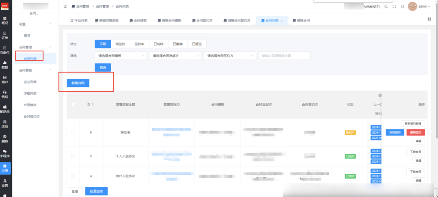Click 编辑 for the 策划书 row
Viewport: 438px width, 197px height.
418,141
